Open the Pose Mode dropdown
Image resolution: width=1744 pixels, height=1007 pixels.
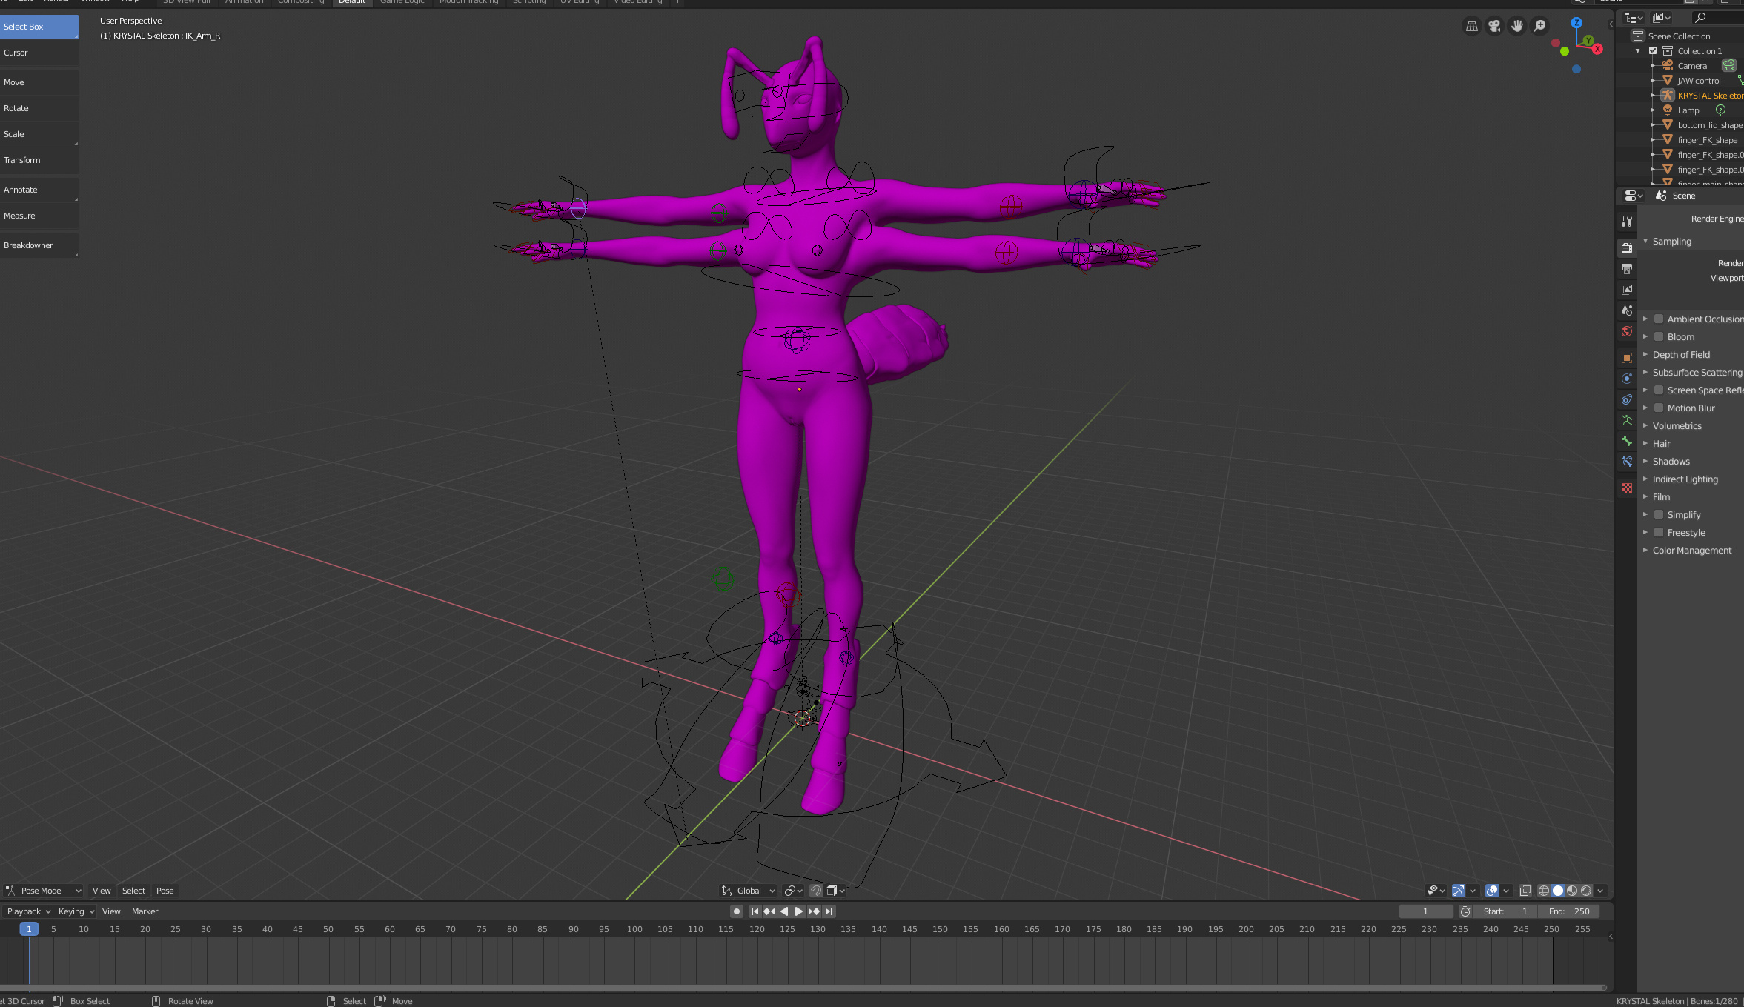(43, 891)
